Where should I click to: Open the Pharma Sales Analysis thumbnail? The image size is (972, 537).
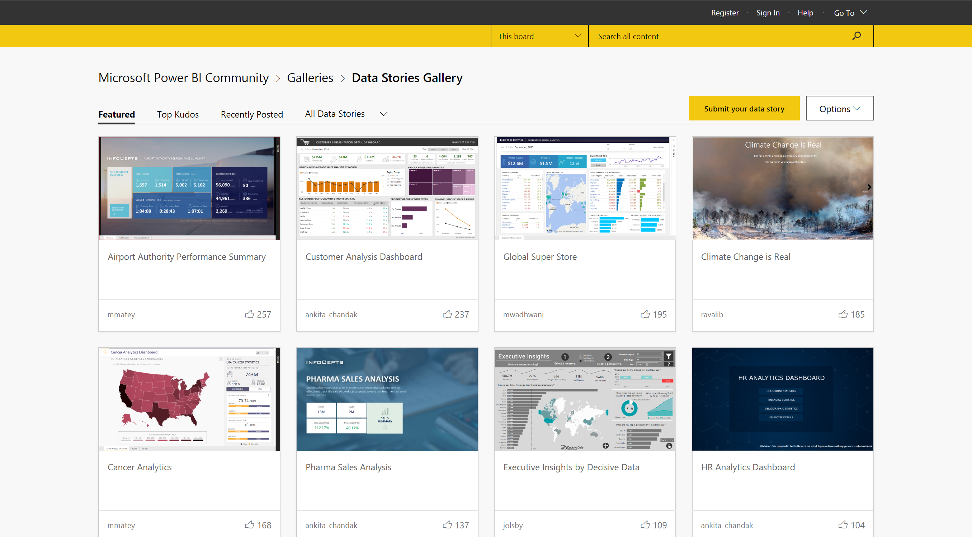(x=387, y=399)
